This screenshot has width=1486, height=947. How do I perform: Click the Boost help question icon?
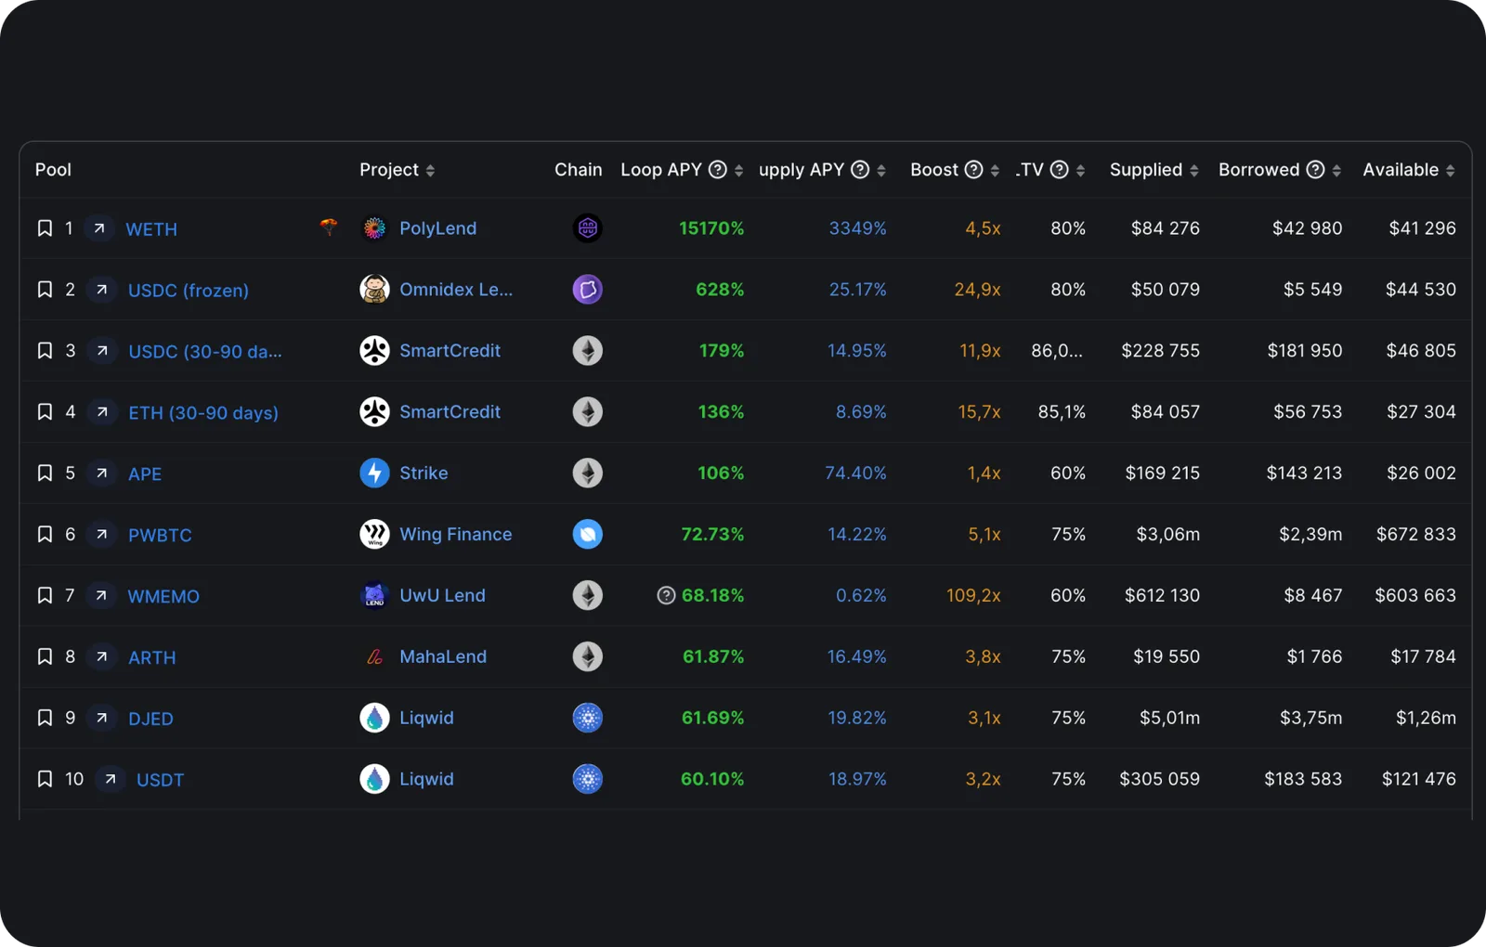pyautogui.click(x=973, y=169)
